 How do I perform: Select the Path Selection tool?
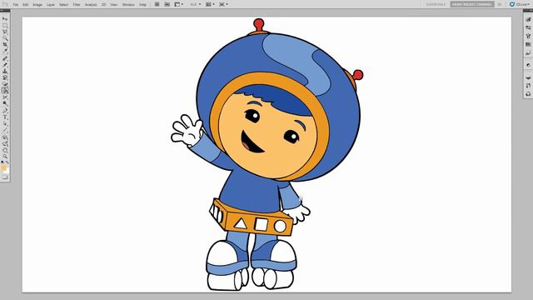click(x=5, y=123)
